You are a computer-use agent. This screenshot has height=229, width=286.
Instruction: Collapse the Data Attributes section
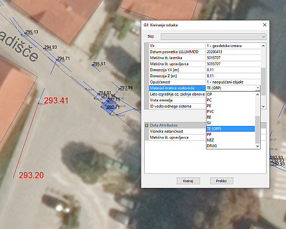146,125
